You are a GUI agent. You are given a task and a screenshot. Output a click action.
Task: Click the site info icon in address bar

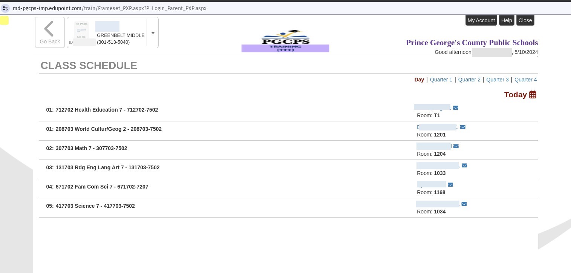[x=5, y=8]
